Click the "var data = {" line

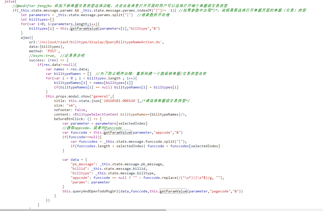[75, 160]
